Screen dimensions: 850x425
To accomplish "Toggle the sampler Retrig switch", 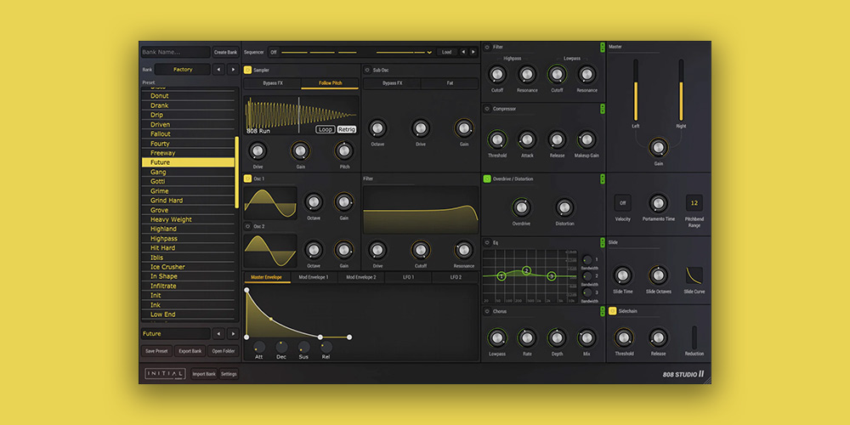I will click(x=347, y=129).
